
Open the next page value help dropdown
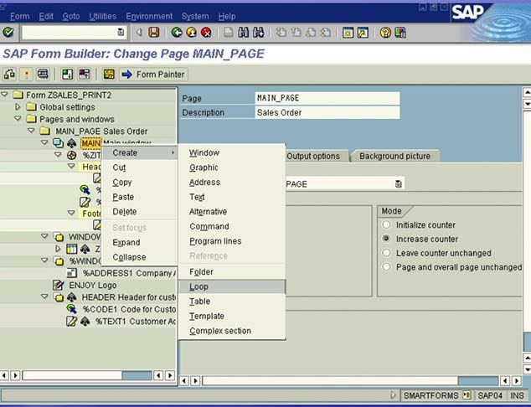399,184
